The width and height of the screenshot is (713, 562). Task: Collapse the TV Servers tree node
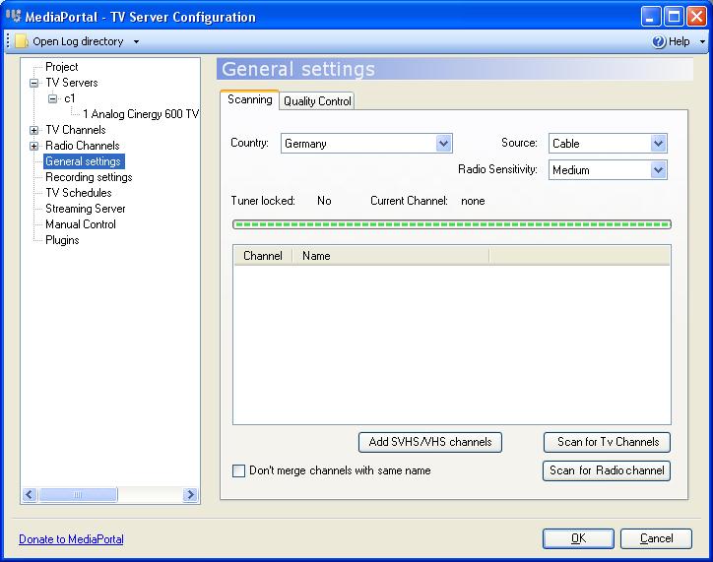point(33,83)
